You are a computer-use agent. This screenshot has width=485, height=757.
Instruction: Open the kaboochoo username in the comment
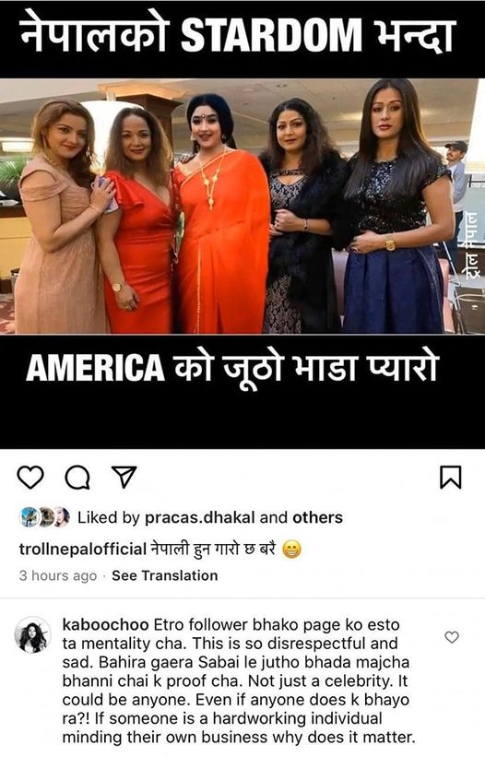point(106,625)
